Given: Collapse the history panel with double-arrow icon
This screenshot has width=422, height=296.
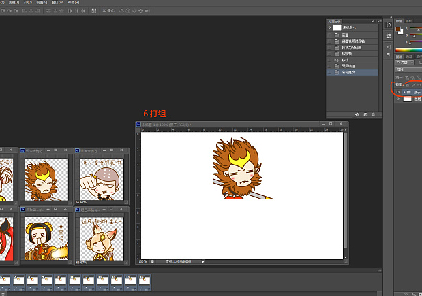Looking at the screenshot, I should [x=373, y=21].
